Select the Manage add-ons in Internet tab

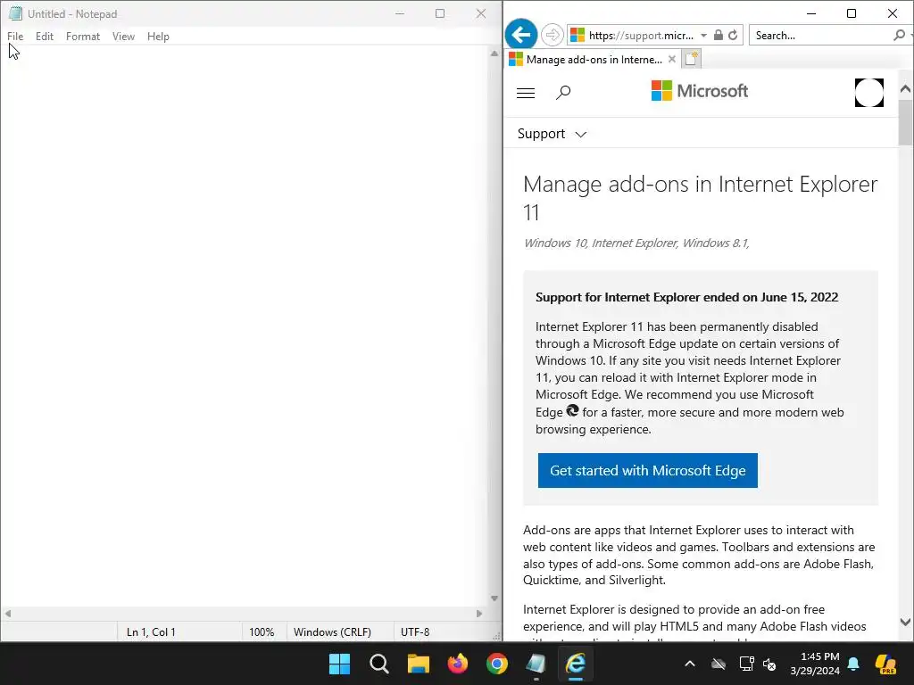pos(592,60)
